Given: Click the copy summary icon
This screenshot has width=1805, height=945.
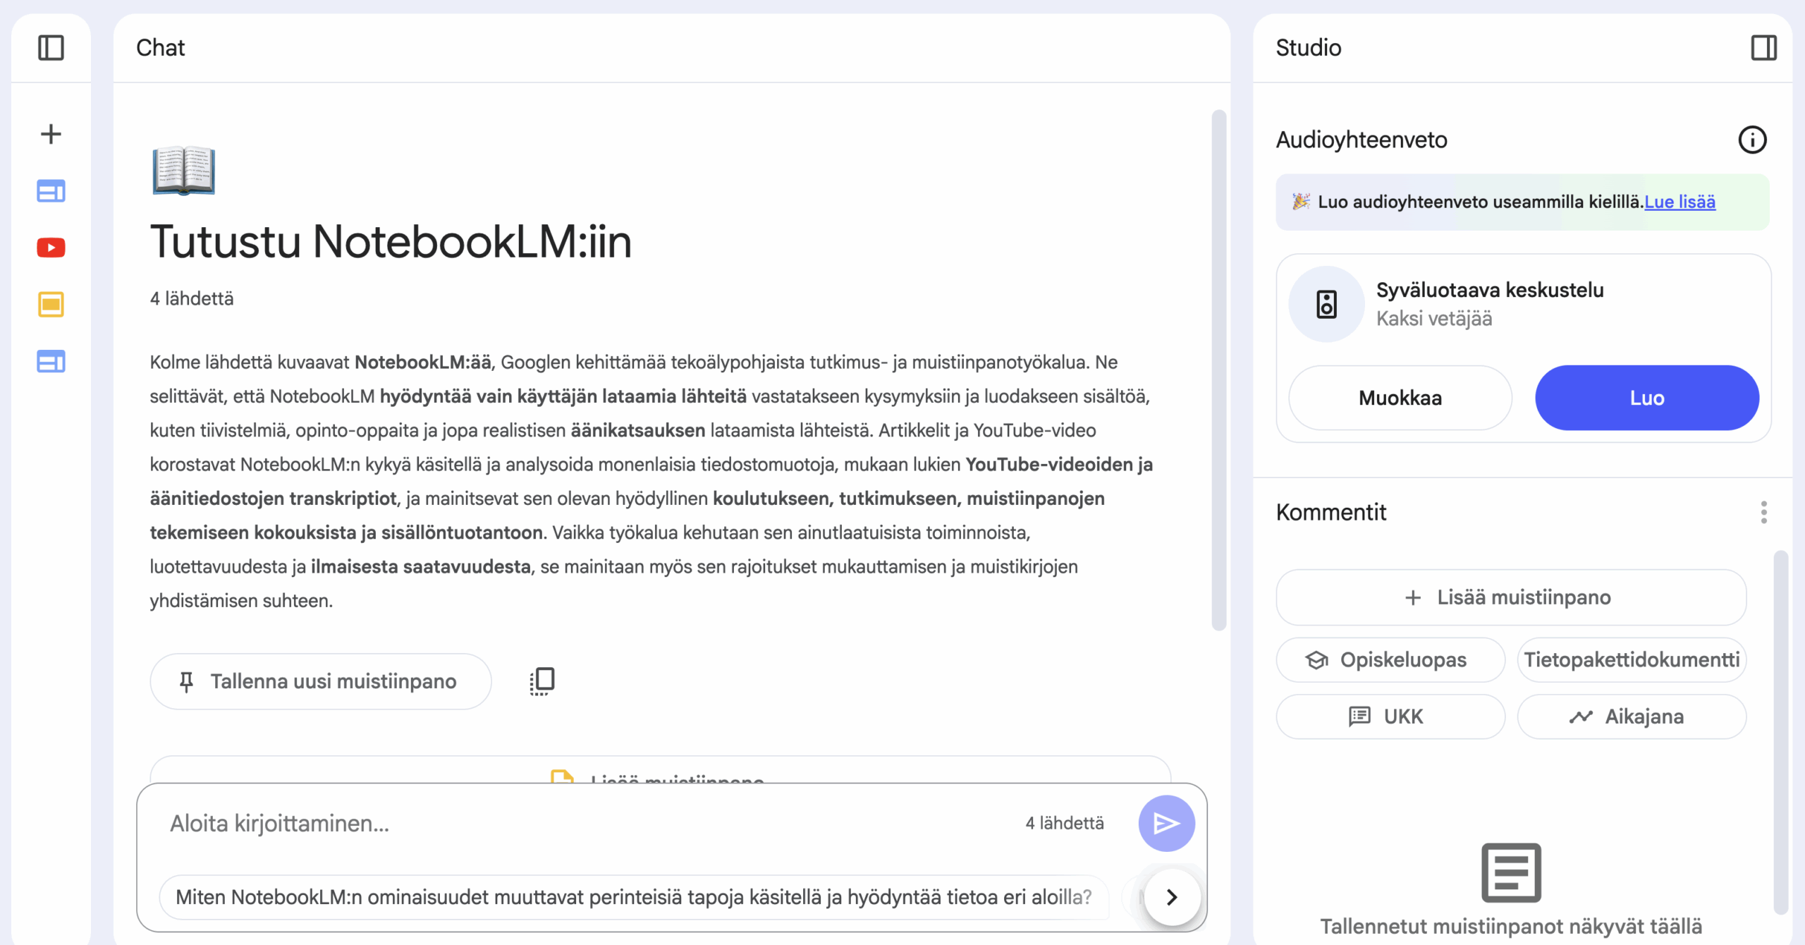Looking at the screenshot, I should pyautogui.click(x=542, y=681).
